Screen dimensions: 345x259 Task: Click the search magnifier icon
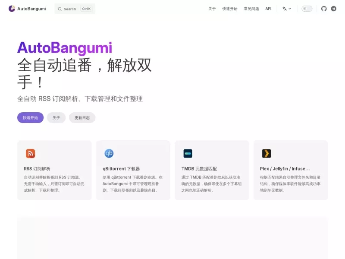(60, 9)
